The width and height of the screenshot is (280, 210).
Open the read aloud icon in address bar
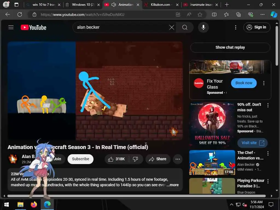pyautogui.click(x=189, y=15)
